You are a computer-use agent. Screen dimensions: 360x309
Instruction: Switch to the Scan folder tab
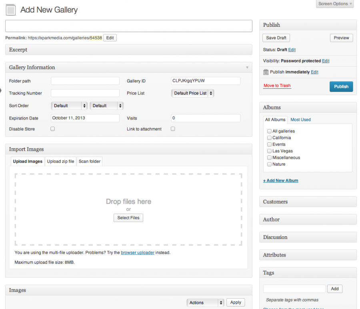90,161
